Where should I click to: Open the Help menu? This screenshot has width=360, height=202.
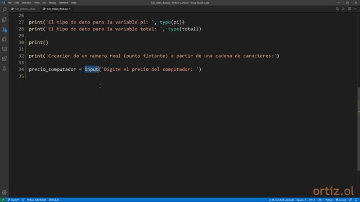pos(74,3)
